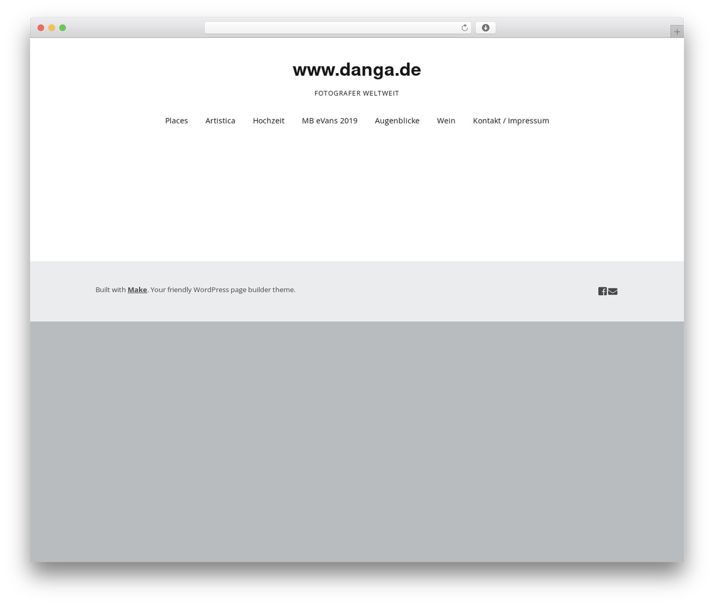Image resolution: width=714 pixels, height=605 pixels.
Task: Follow the Make theme link
Action: tap(137, 290)
